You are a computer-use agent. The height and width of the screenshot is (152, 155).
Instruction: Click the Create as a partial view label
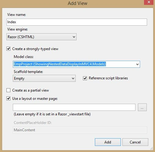31,90
